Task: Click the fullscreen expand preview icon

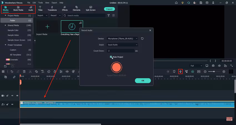Action: (x=232, y=66)
